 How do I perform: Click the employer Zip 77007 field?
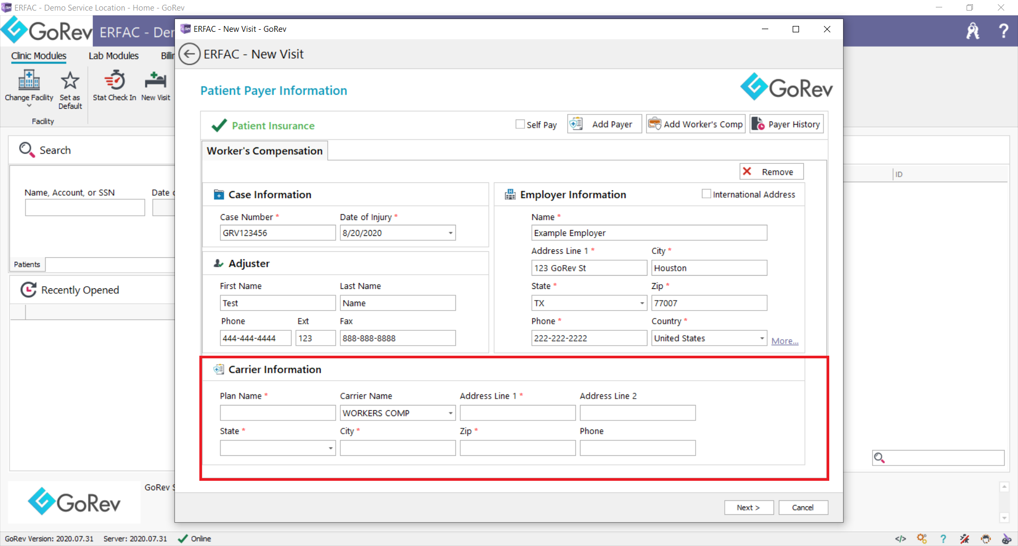pyautogui.click(x=709, y=303)
